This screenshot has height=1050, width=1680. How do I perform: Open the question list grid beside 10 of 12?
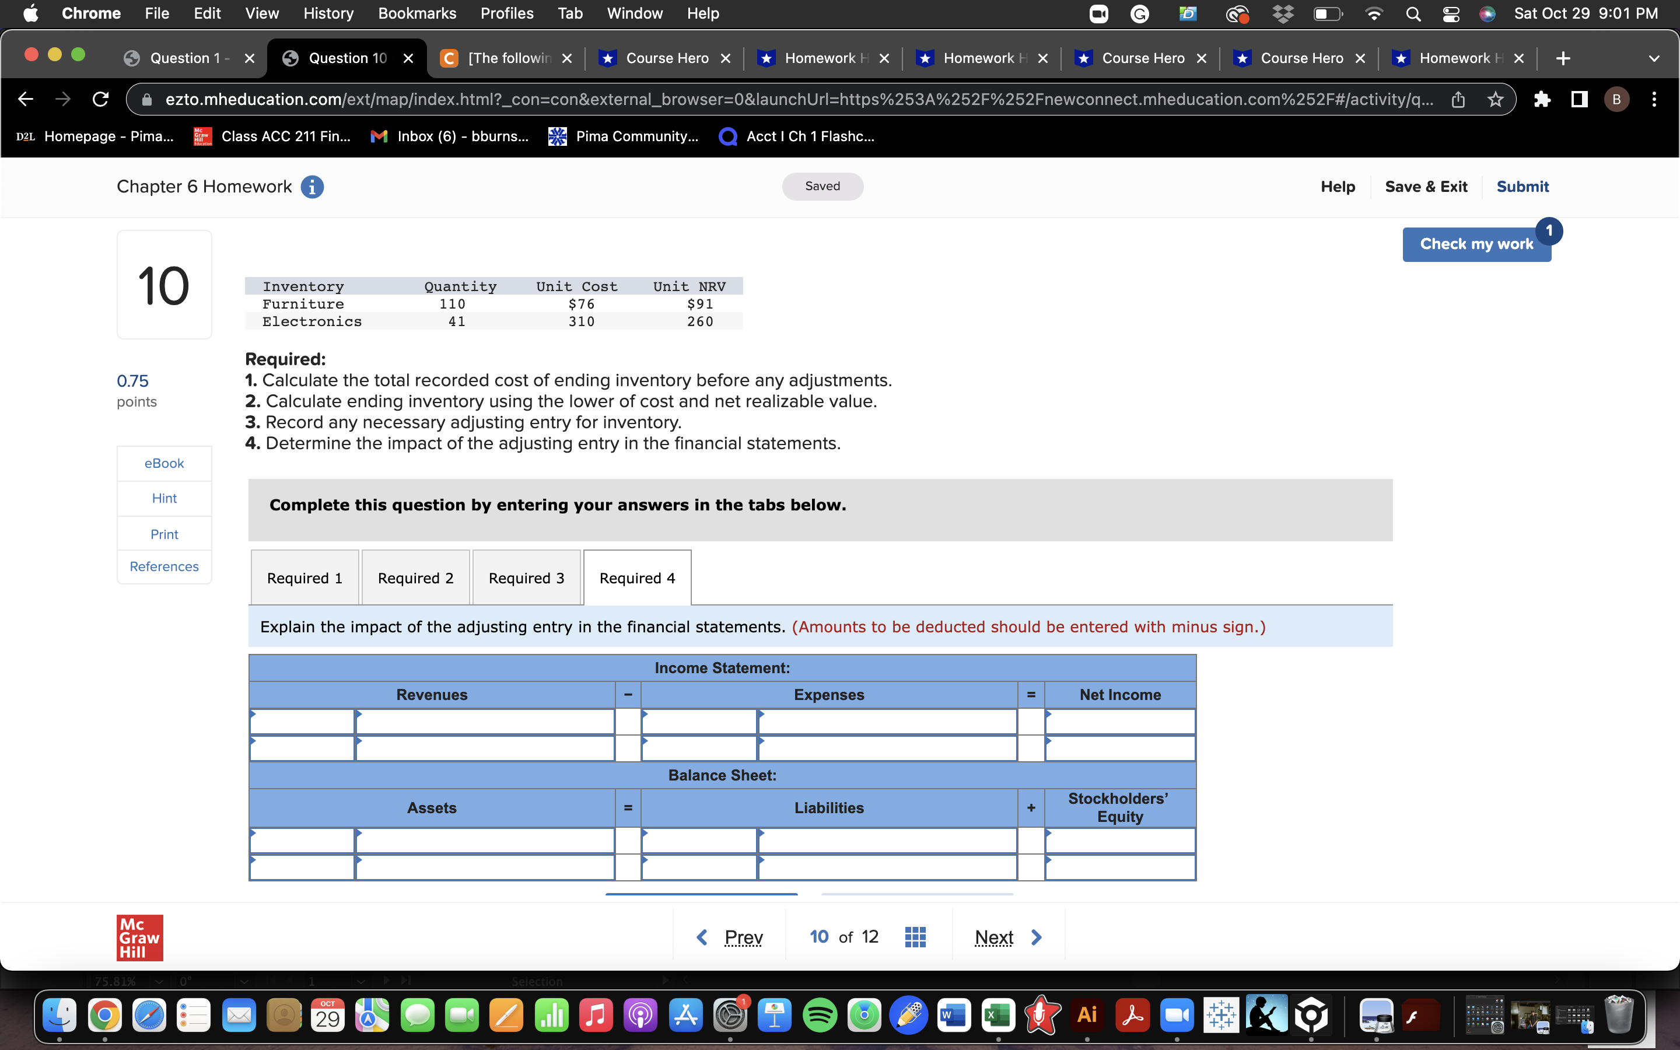(915, 937)
